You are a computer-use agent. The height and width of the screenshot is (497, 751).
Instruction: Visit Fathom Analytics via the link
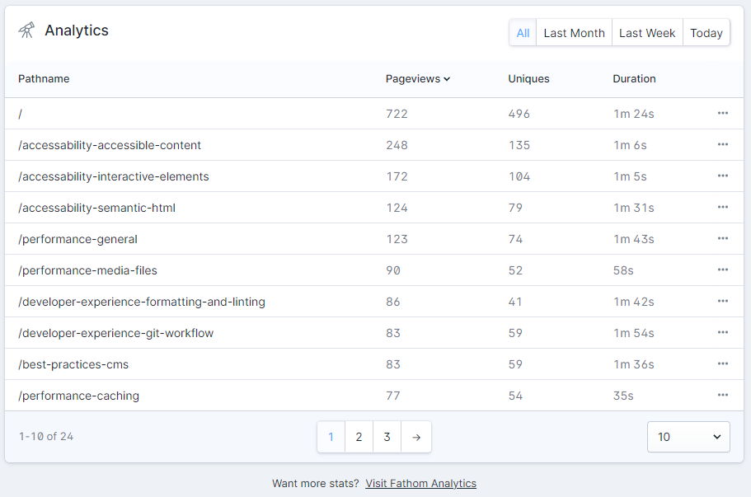click(x=420, y=483)
